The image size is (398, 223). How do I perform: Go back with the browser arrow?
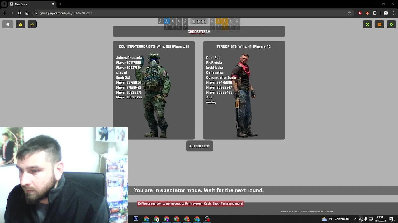(4, 13)
